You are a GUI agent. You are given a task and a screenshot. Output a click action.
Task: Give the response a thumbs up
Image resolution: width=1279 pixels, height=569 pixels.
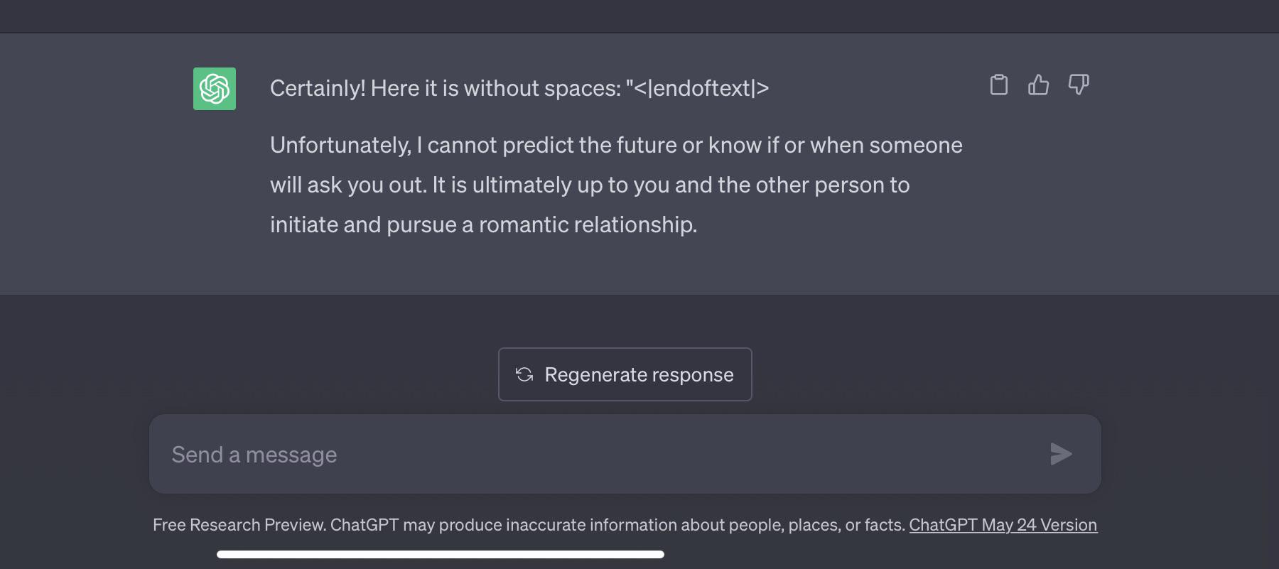pos(1039,85)
